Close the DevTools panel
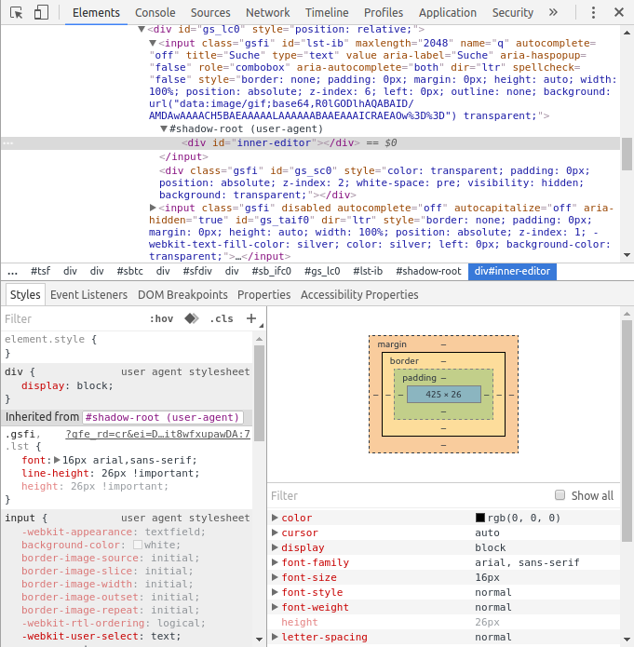The image size is (634, 647). pyautogui.click(x=619, y=13)
